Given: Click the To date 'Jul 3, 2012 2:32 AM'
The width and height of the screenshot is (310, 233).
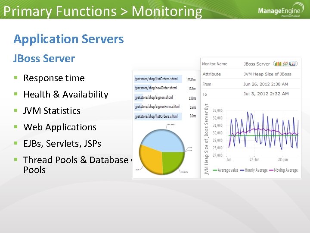Looking at the screenshot, I should (x=266, y=94).
